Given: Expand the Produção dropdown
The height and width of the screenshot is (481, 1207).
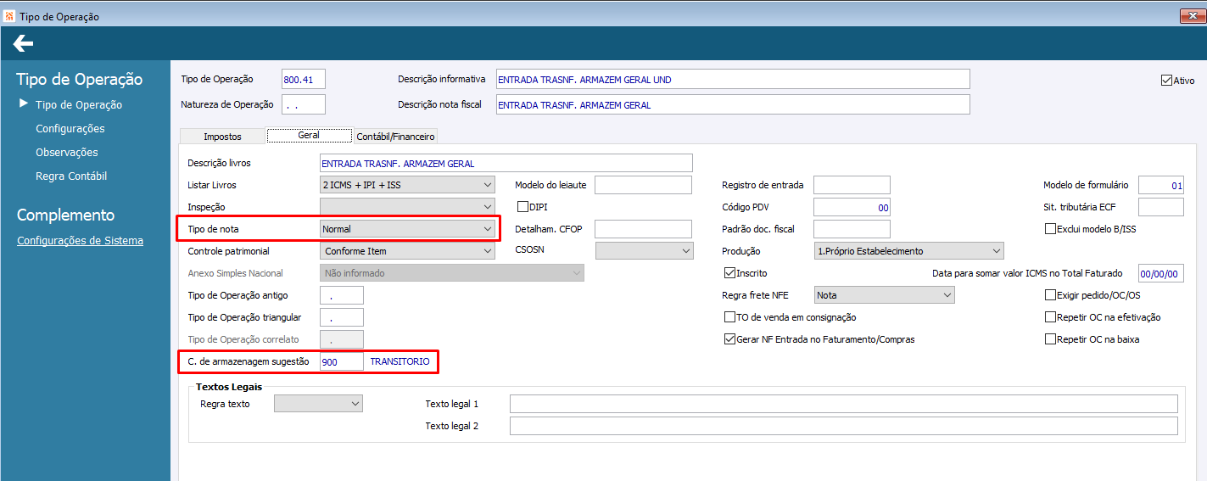Looking at the screenshot, I should pos(908,251).
